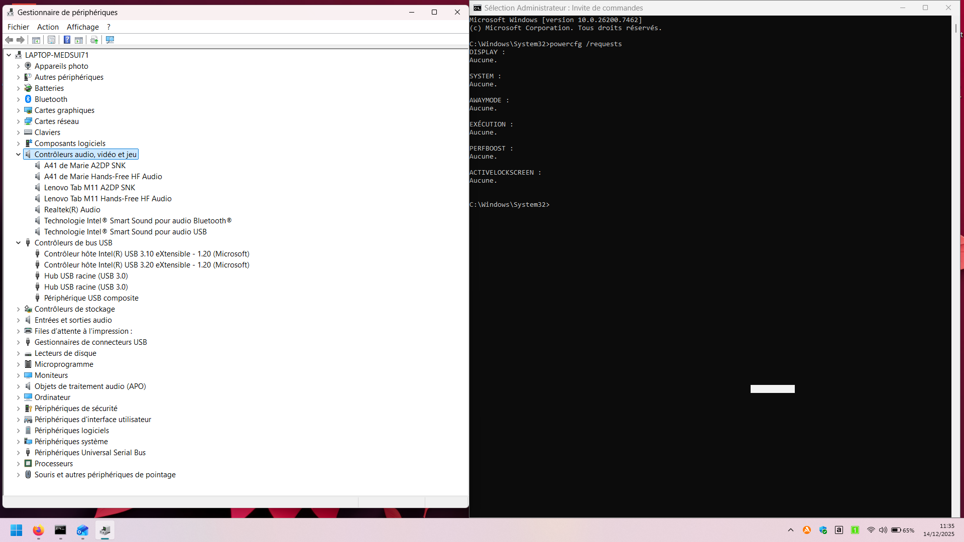Click the speaker volume tray icon
Image resolution: width=964 pixels, height=542 pixels.
coord(883,530)
